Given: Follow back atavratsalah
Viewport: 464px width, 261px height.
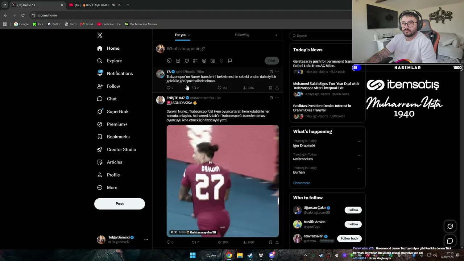Looking at the screenshot, I should click(349, 238).
